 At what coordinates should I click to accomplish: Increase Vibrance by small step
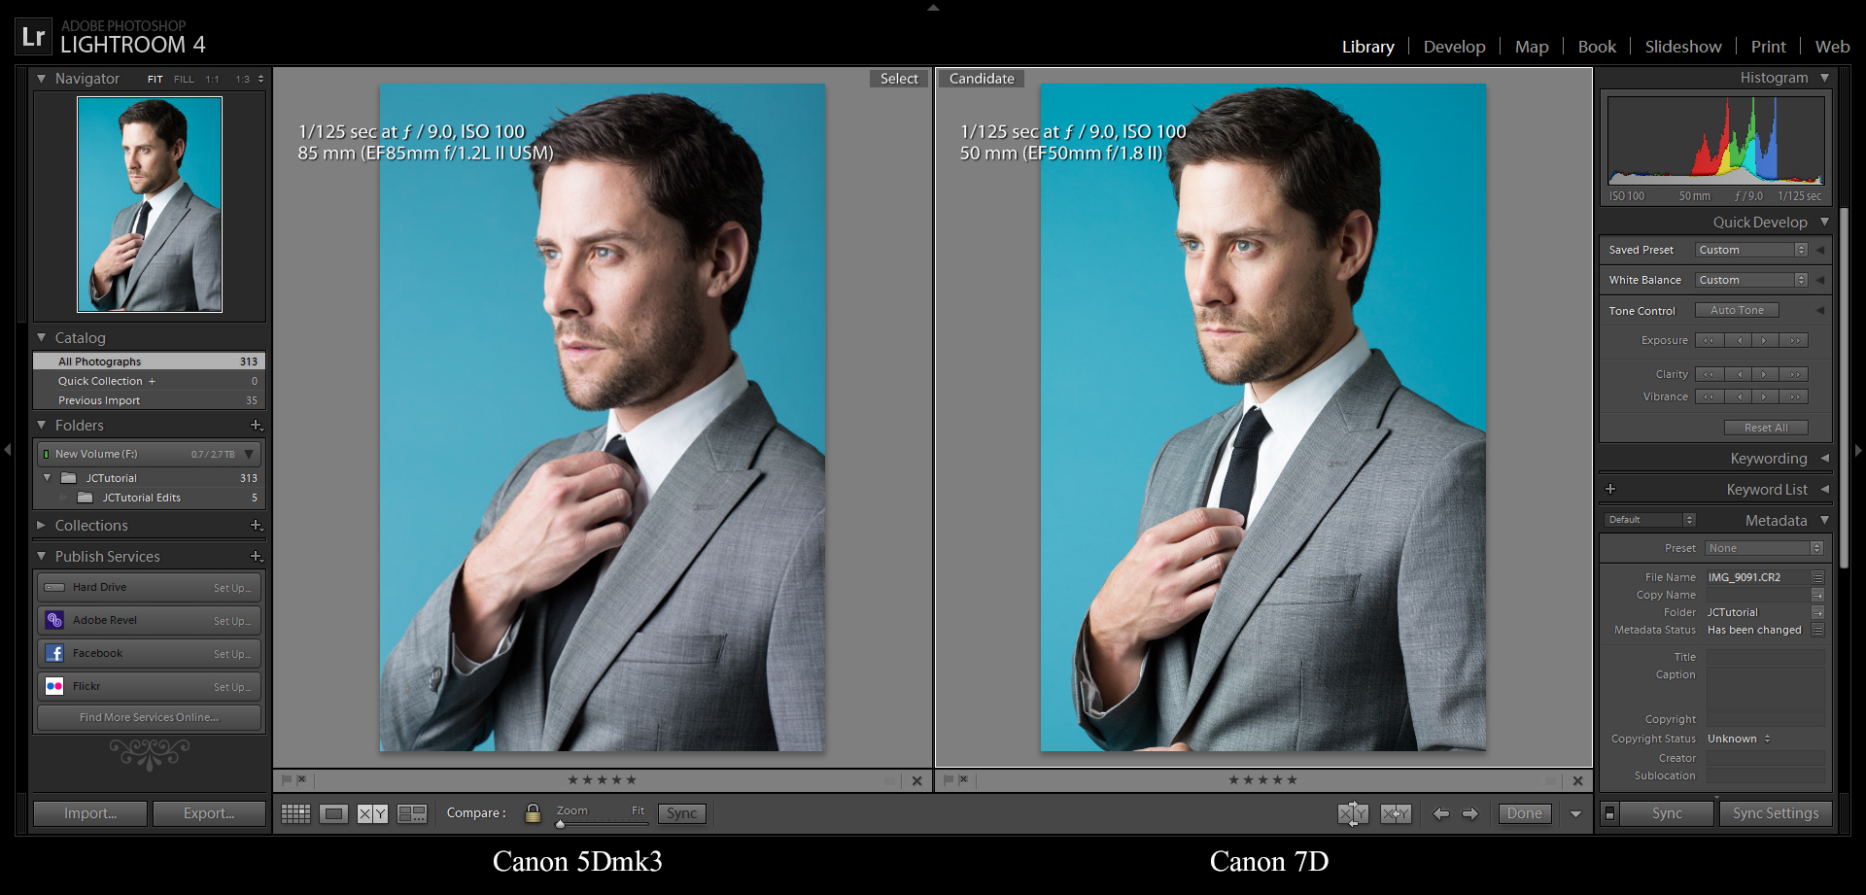tap(1765, 396)
